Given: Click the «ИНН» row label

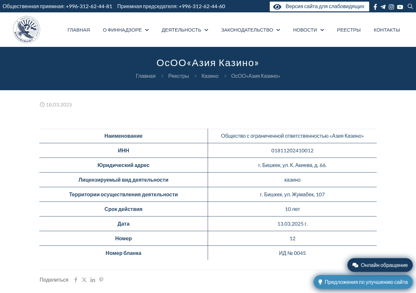Looking at the screenshot, I should [123, 150].
